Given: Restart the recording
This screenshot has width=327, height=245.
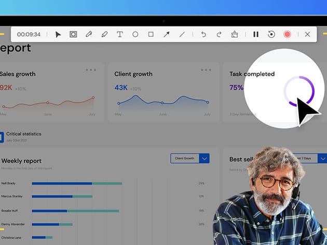Looking at the screenshot, I should (271, 34).
